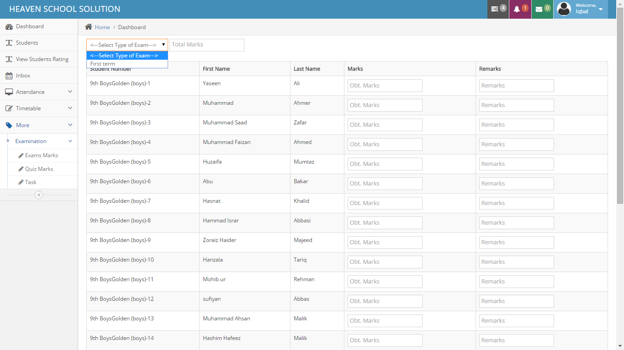Collapse the sidebar with double-arrow icon
624x350 pixels.
39,195
